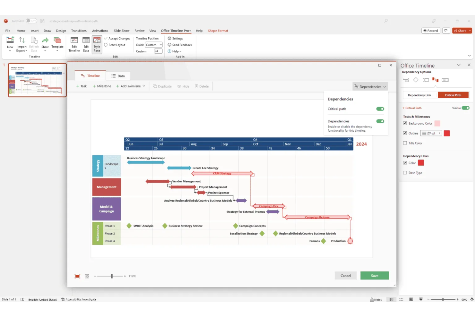Viewport: 475px width, 317px height.
Task: Open the Style Pane
Action: 97,44
